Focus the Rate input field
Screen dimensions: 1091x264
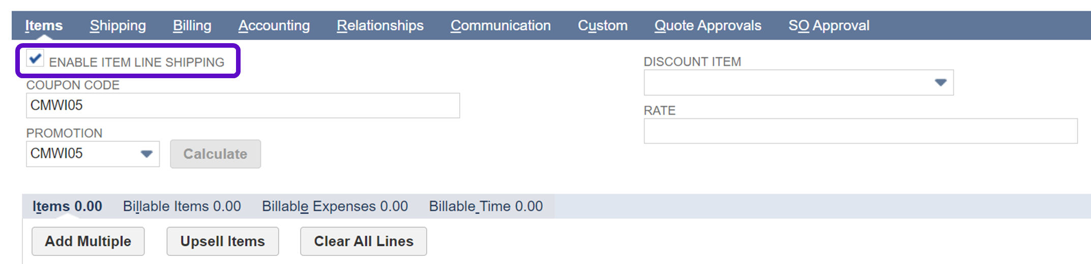click(x=860, y=131)
